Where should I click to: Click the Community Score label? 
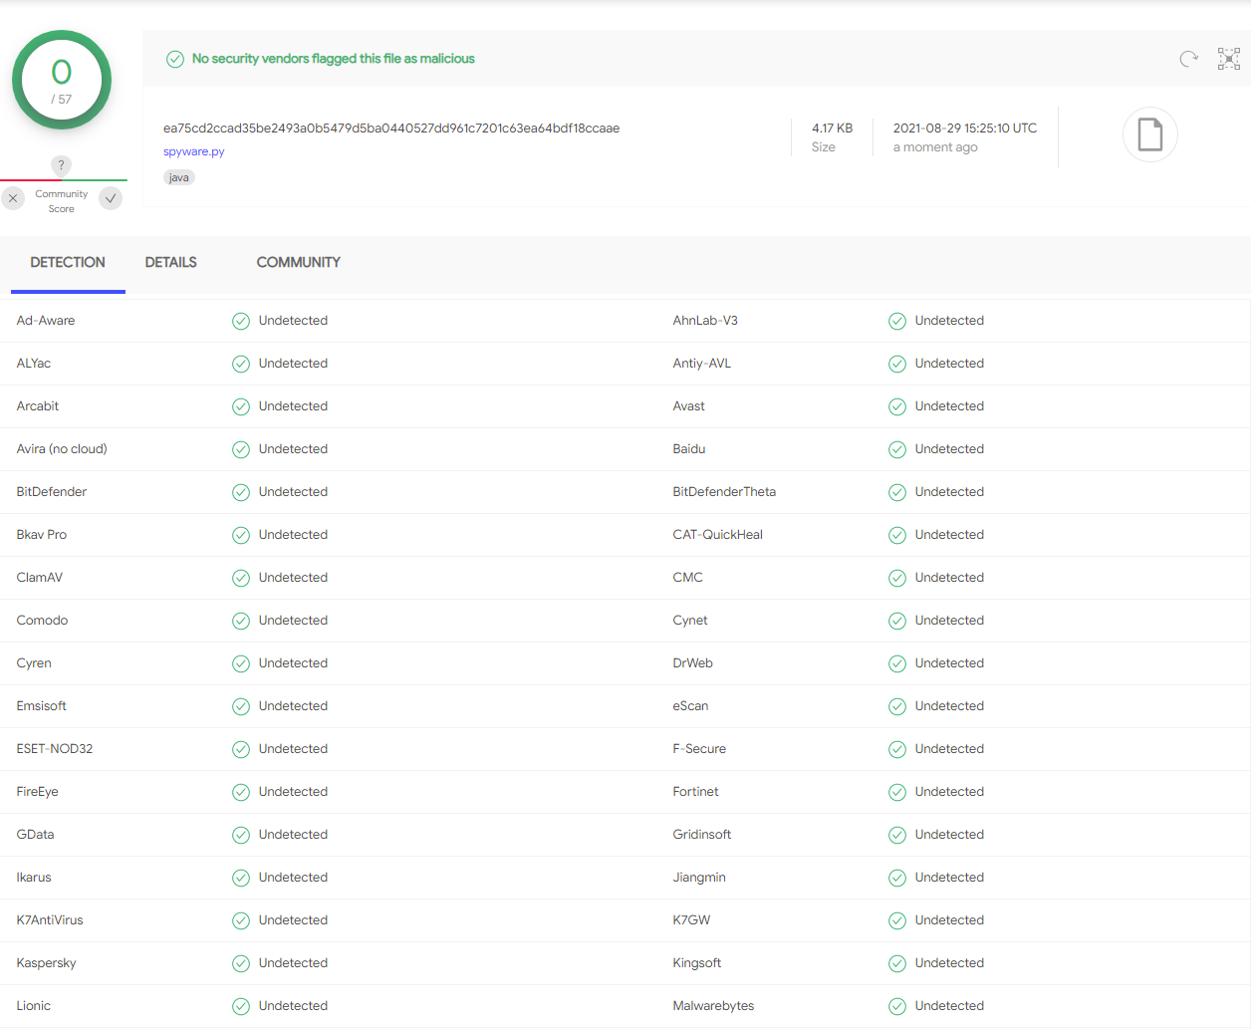point(62,201)
